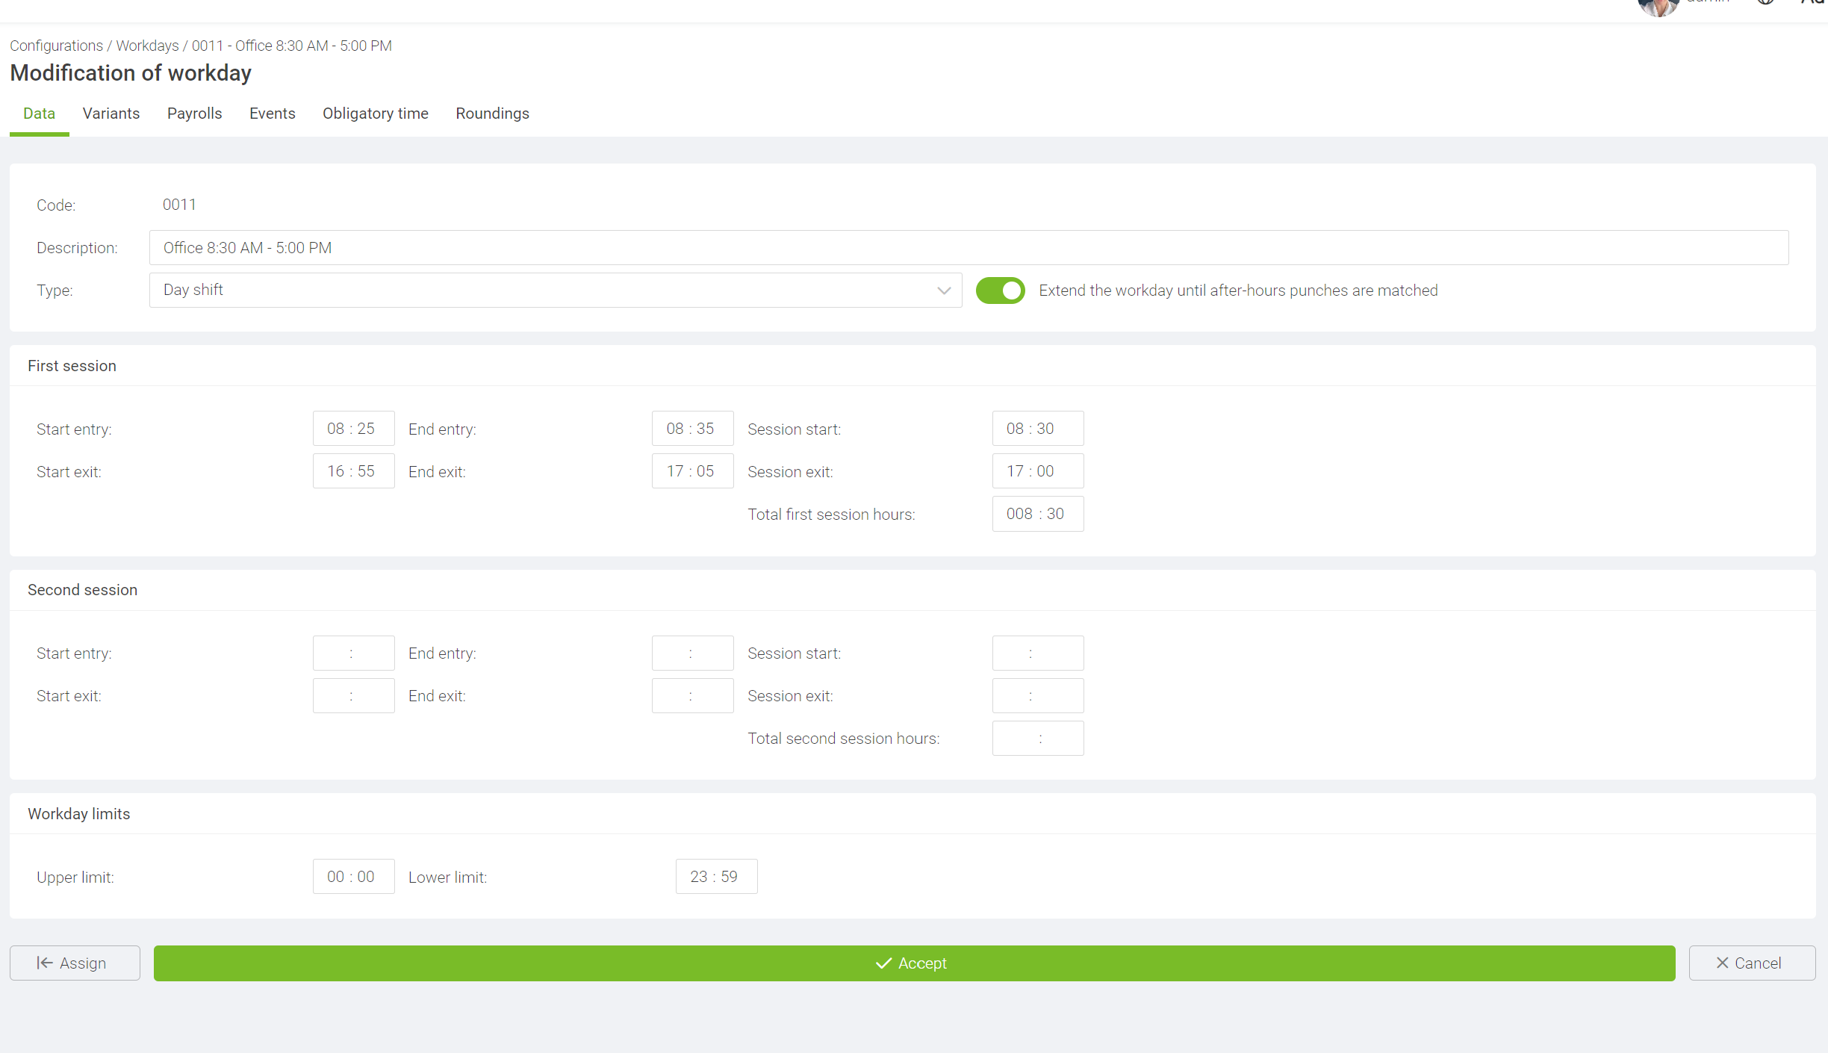The height and width of the screenshot is (1053, 1828).
Task: Edit the Session start time field 08:30
Action: pos(1033,428)
